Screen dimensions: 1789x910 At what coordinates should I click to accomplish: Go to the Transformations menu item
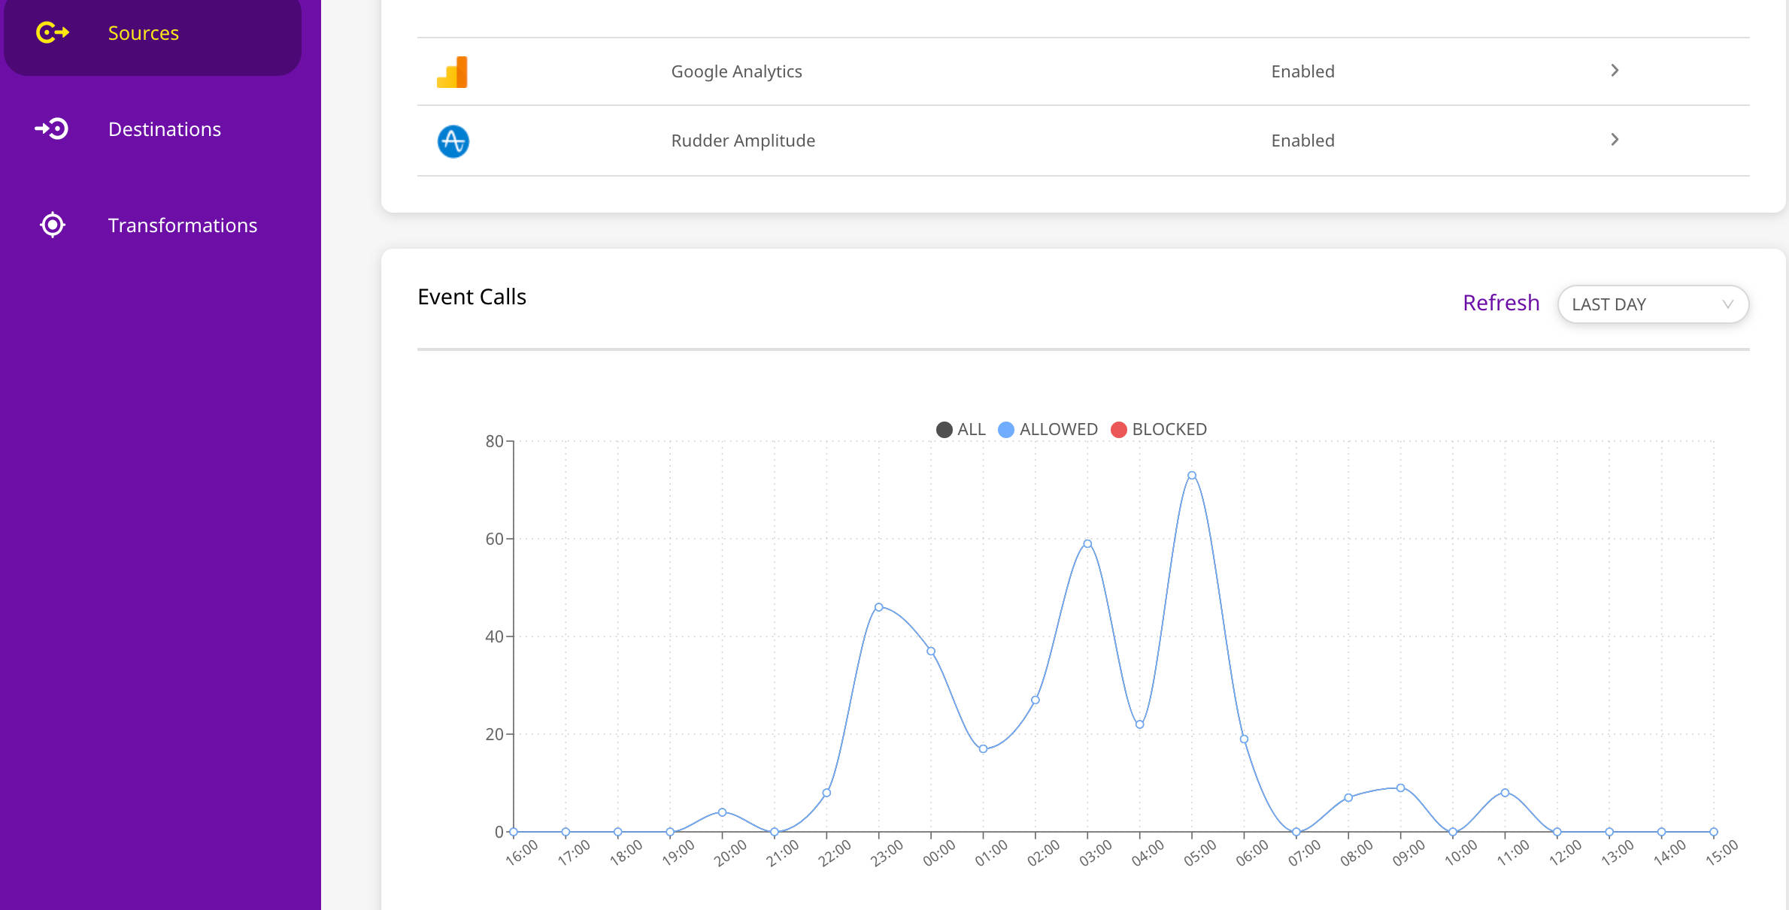pyautogui.click(x=182, y=225)
